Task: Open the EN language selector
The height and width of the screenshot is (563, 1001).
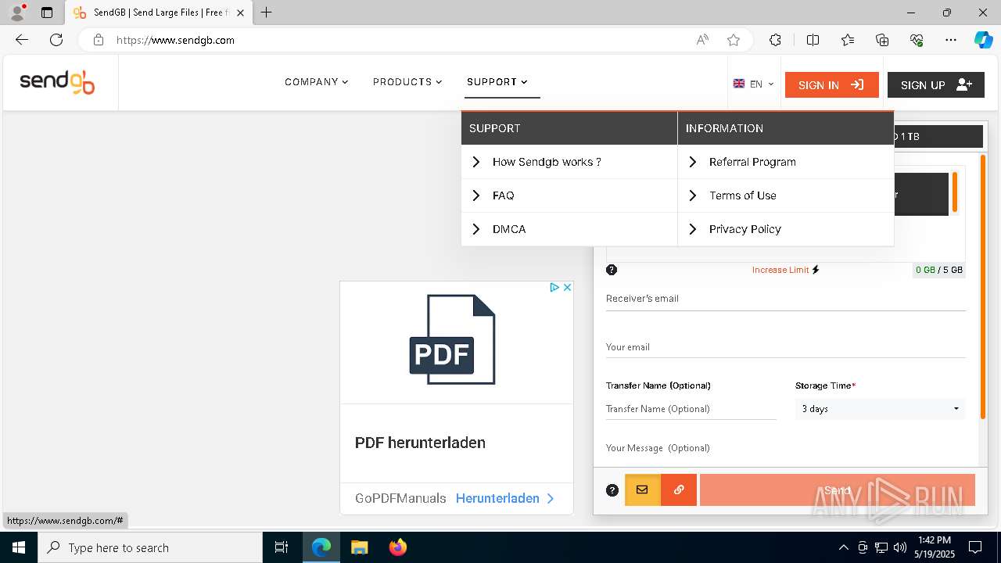Action: click(753, 84)
